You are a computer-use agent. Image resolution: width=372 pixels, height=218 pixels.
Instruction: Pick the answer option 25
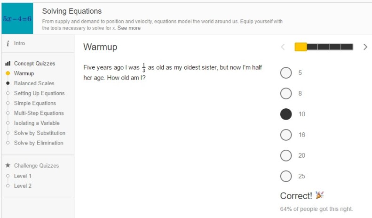point(286,177)
